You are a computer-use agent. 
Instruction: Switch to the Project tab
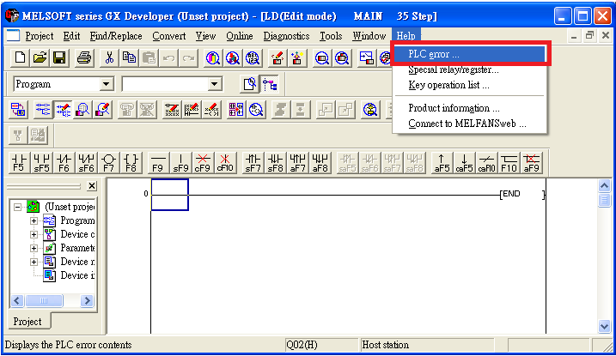pos(27,322)
